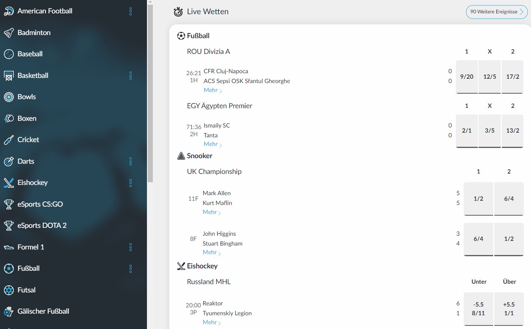
Task: Select 6/4 odds for Kurt Maflin
Action: [x=509, y=199]
